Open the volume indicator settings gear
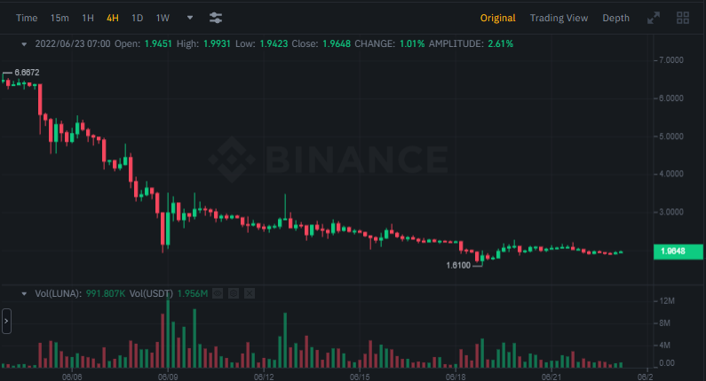 (x=233, y=292)
